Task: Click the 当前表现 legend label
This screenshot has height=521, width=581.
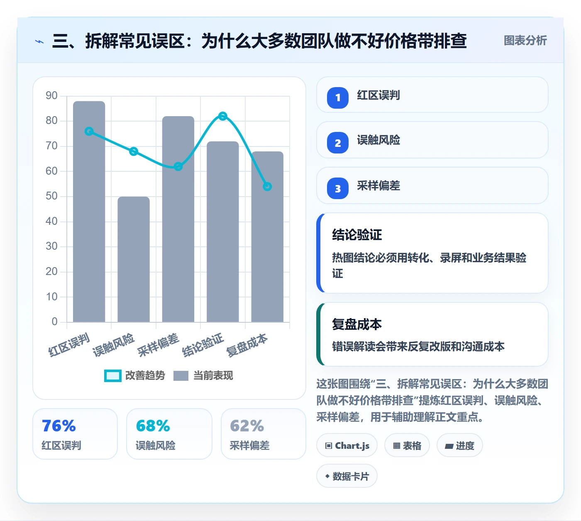Action: pos(213,376)
